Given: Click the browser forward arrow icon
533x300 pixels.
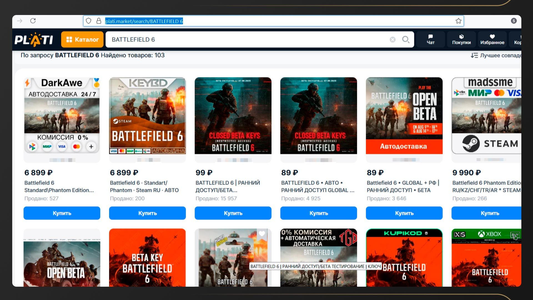Looking at the screenshot, I should pos(20,21).
